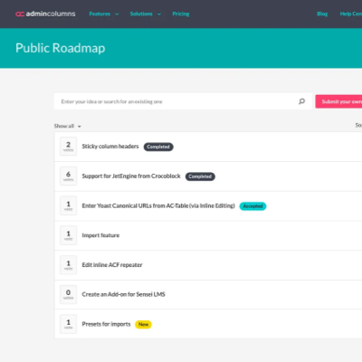The width and height of the screenshot is (362, 362).
Task: Vote on the Yoast Canonical URLs idea
Action: pyautogui.click(x=68, y=205)
